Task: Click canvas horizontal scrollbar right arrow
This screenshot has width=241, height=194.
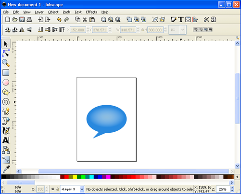Action: click(x=231, y=171)
